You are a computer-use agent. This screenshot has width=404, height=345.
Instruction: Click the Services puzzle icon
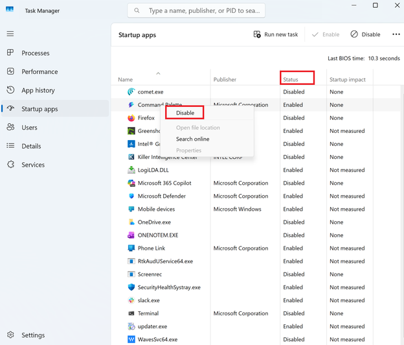(x=10, y=164)
